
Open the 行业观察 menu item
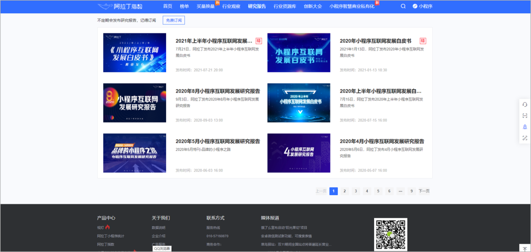pyautogui.click(x=231, y=6)
